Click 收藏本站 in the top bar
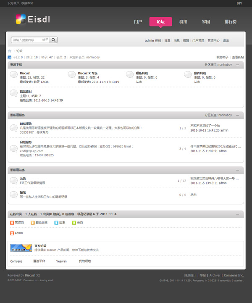Screen dimensions: 252x303 pos(27,3)
